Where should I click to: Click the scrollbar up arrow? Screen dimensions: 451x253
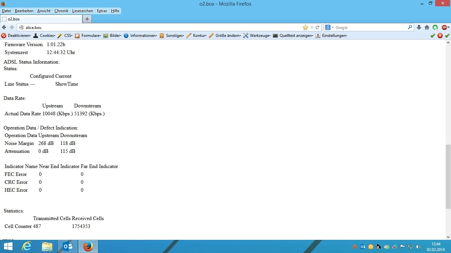point(448,42)
